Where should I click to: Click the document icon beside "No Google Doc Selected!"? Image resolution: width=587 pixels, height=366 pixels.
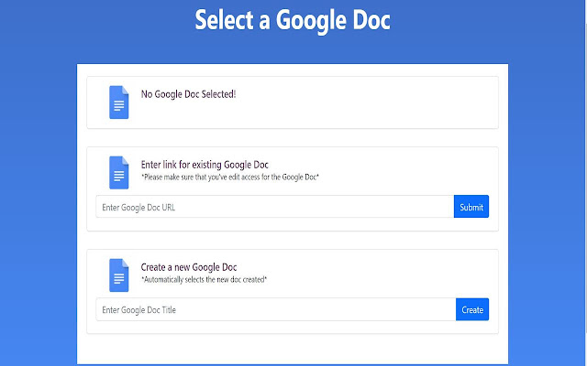pyautogui.click(x=119, y=102)
